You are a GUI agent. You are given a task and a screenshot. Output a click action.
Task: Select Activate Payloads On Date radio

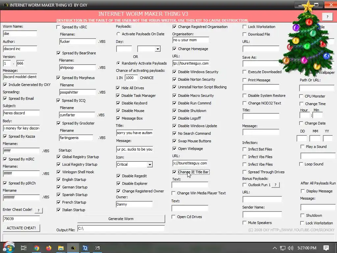tap(118, 34)
